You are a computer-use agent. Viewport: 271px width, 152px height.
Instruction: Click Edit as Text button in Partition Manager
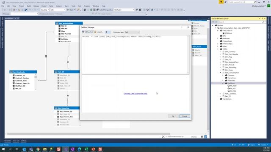(88, 32)
